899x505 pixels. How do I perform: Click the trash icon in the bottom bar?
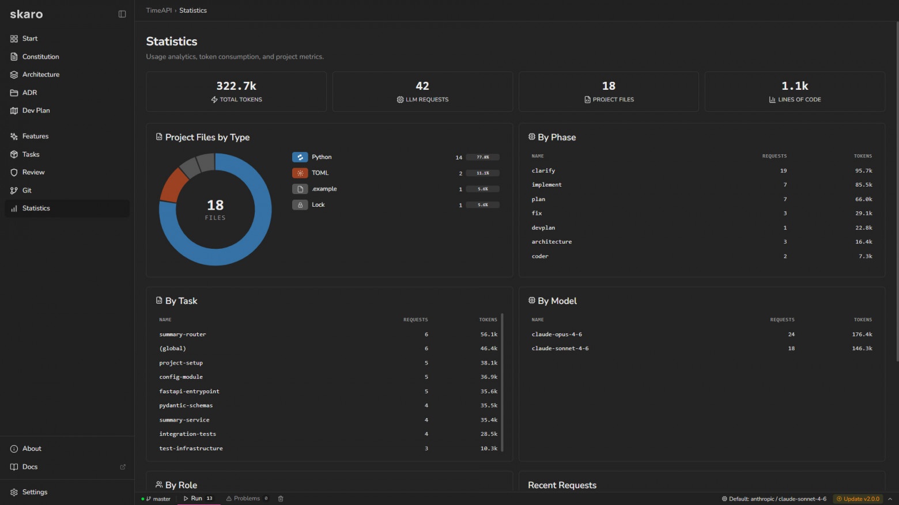coord(281,499)
